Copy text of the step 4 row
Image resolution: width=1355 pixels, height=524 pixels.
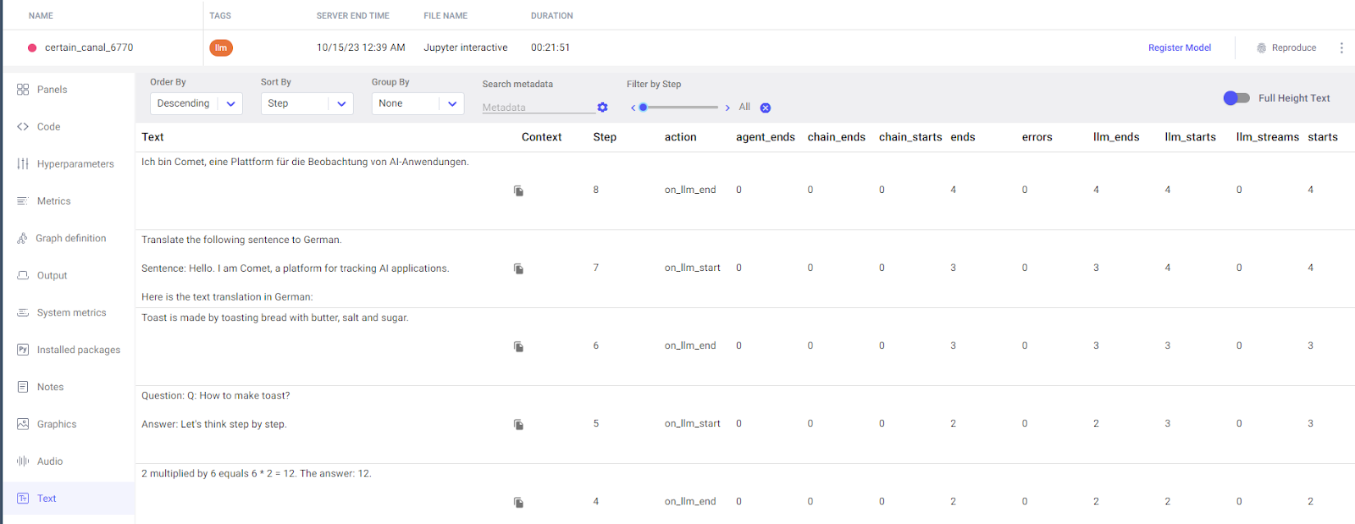518,502
